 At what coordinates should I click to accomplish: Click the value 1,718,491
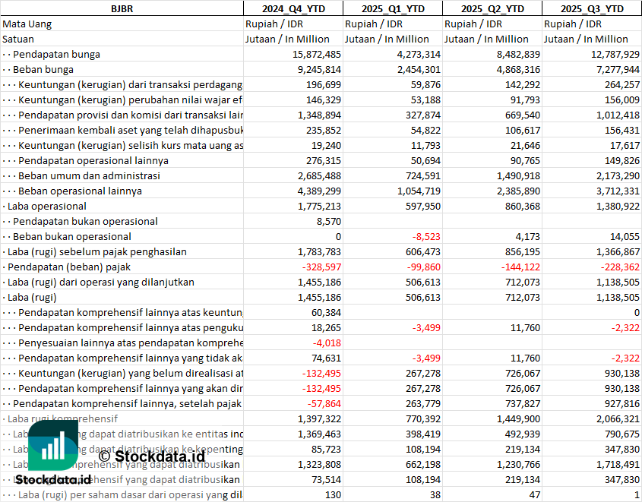click(618, 463)
